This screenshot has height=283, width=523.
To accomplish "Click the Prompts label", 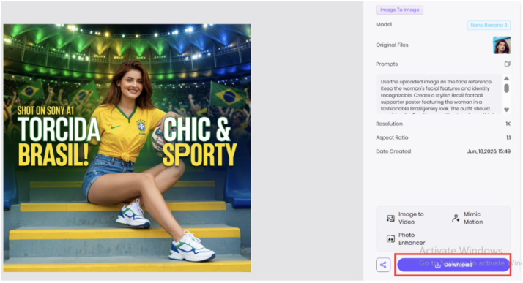I will [x=387, y=64].
